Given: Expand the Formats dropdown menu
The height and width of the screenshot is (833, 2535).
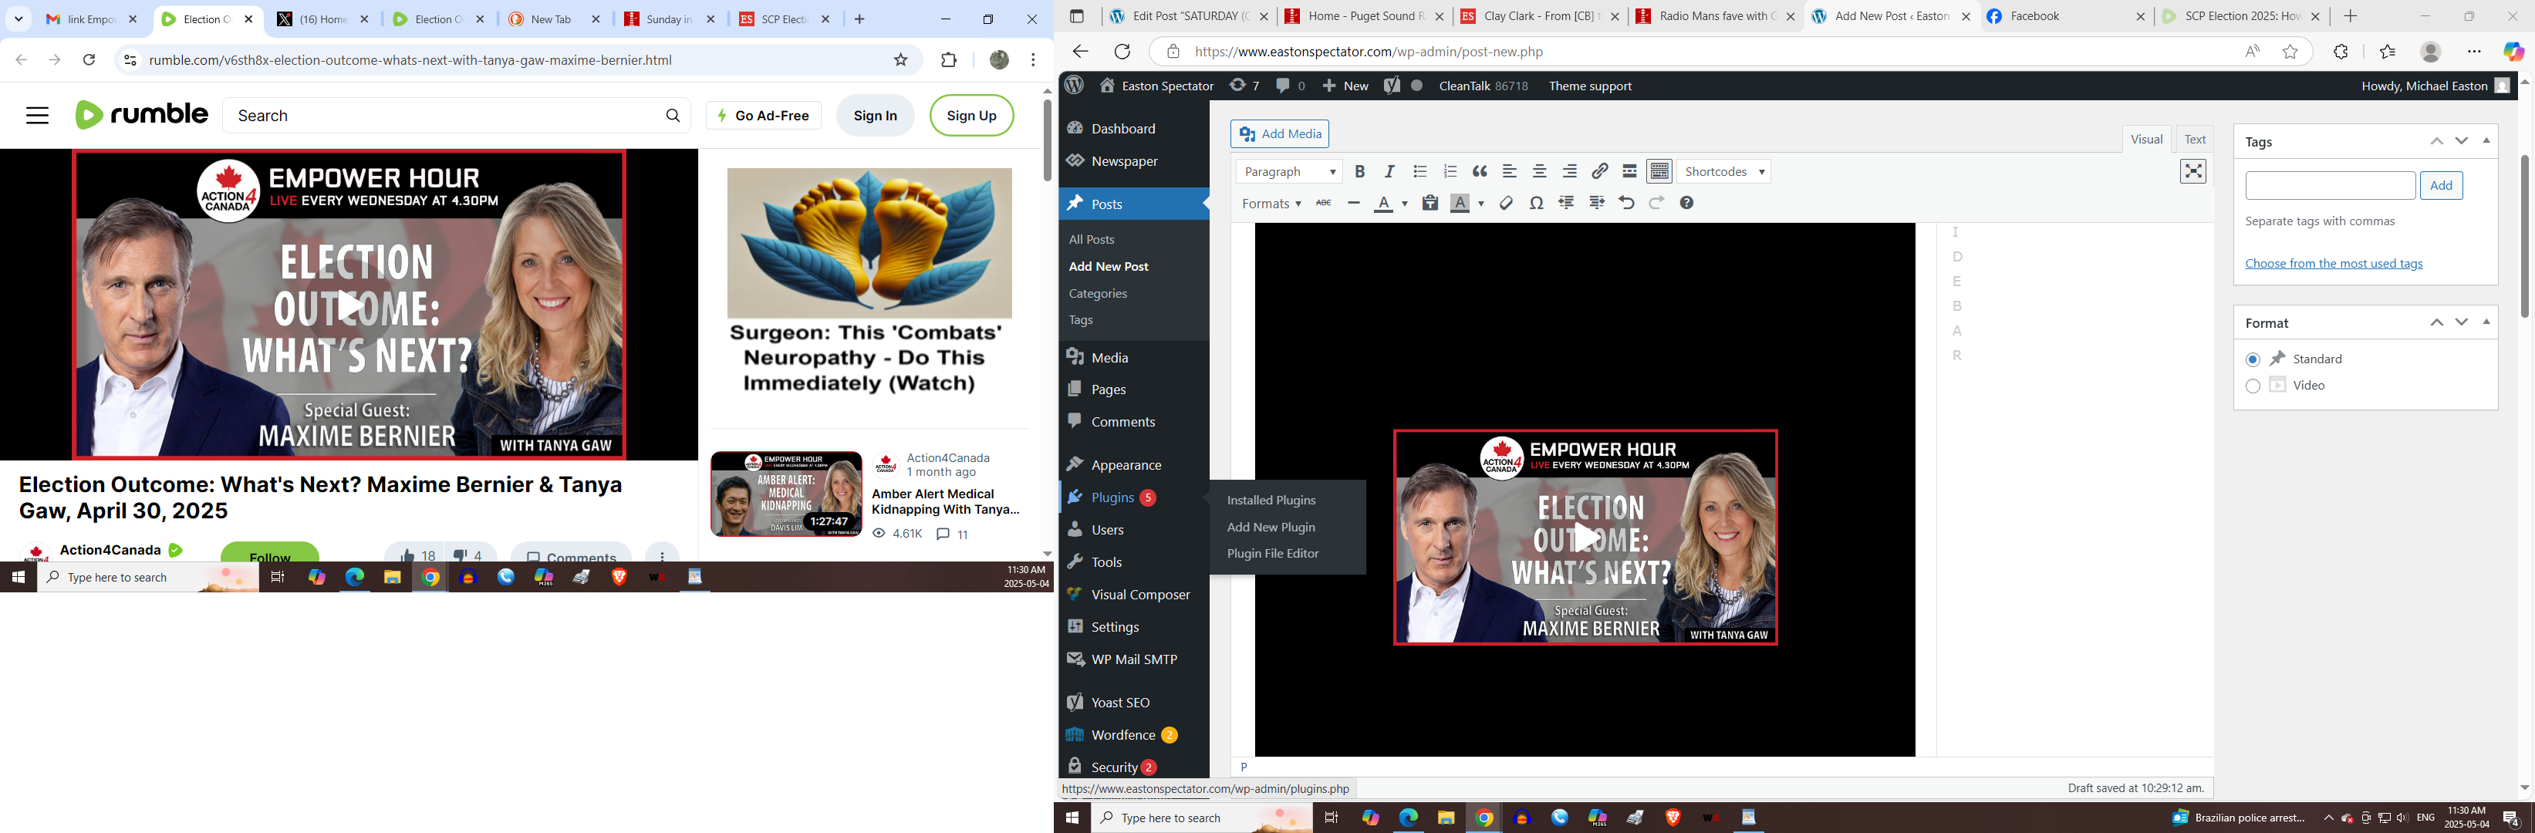Looking at the screenshot, I should coord(1271,204).
